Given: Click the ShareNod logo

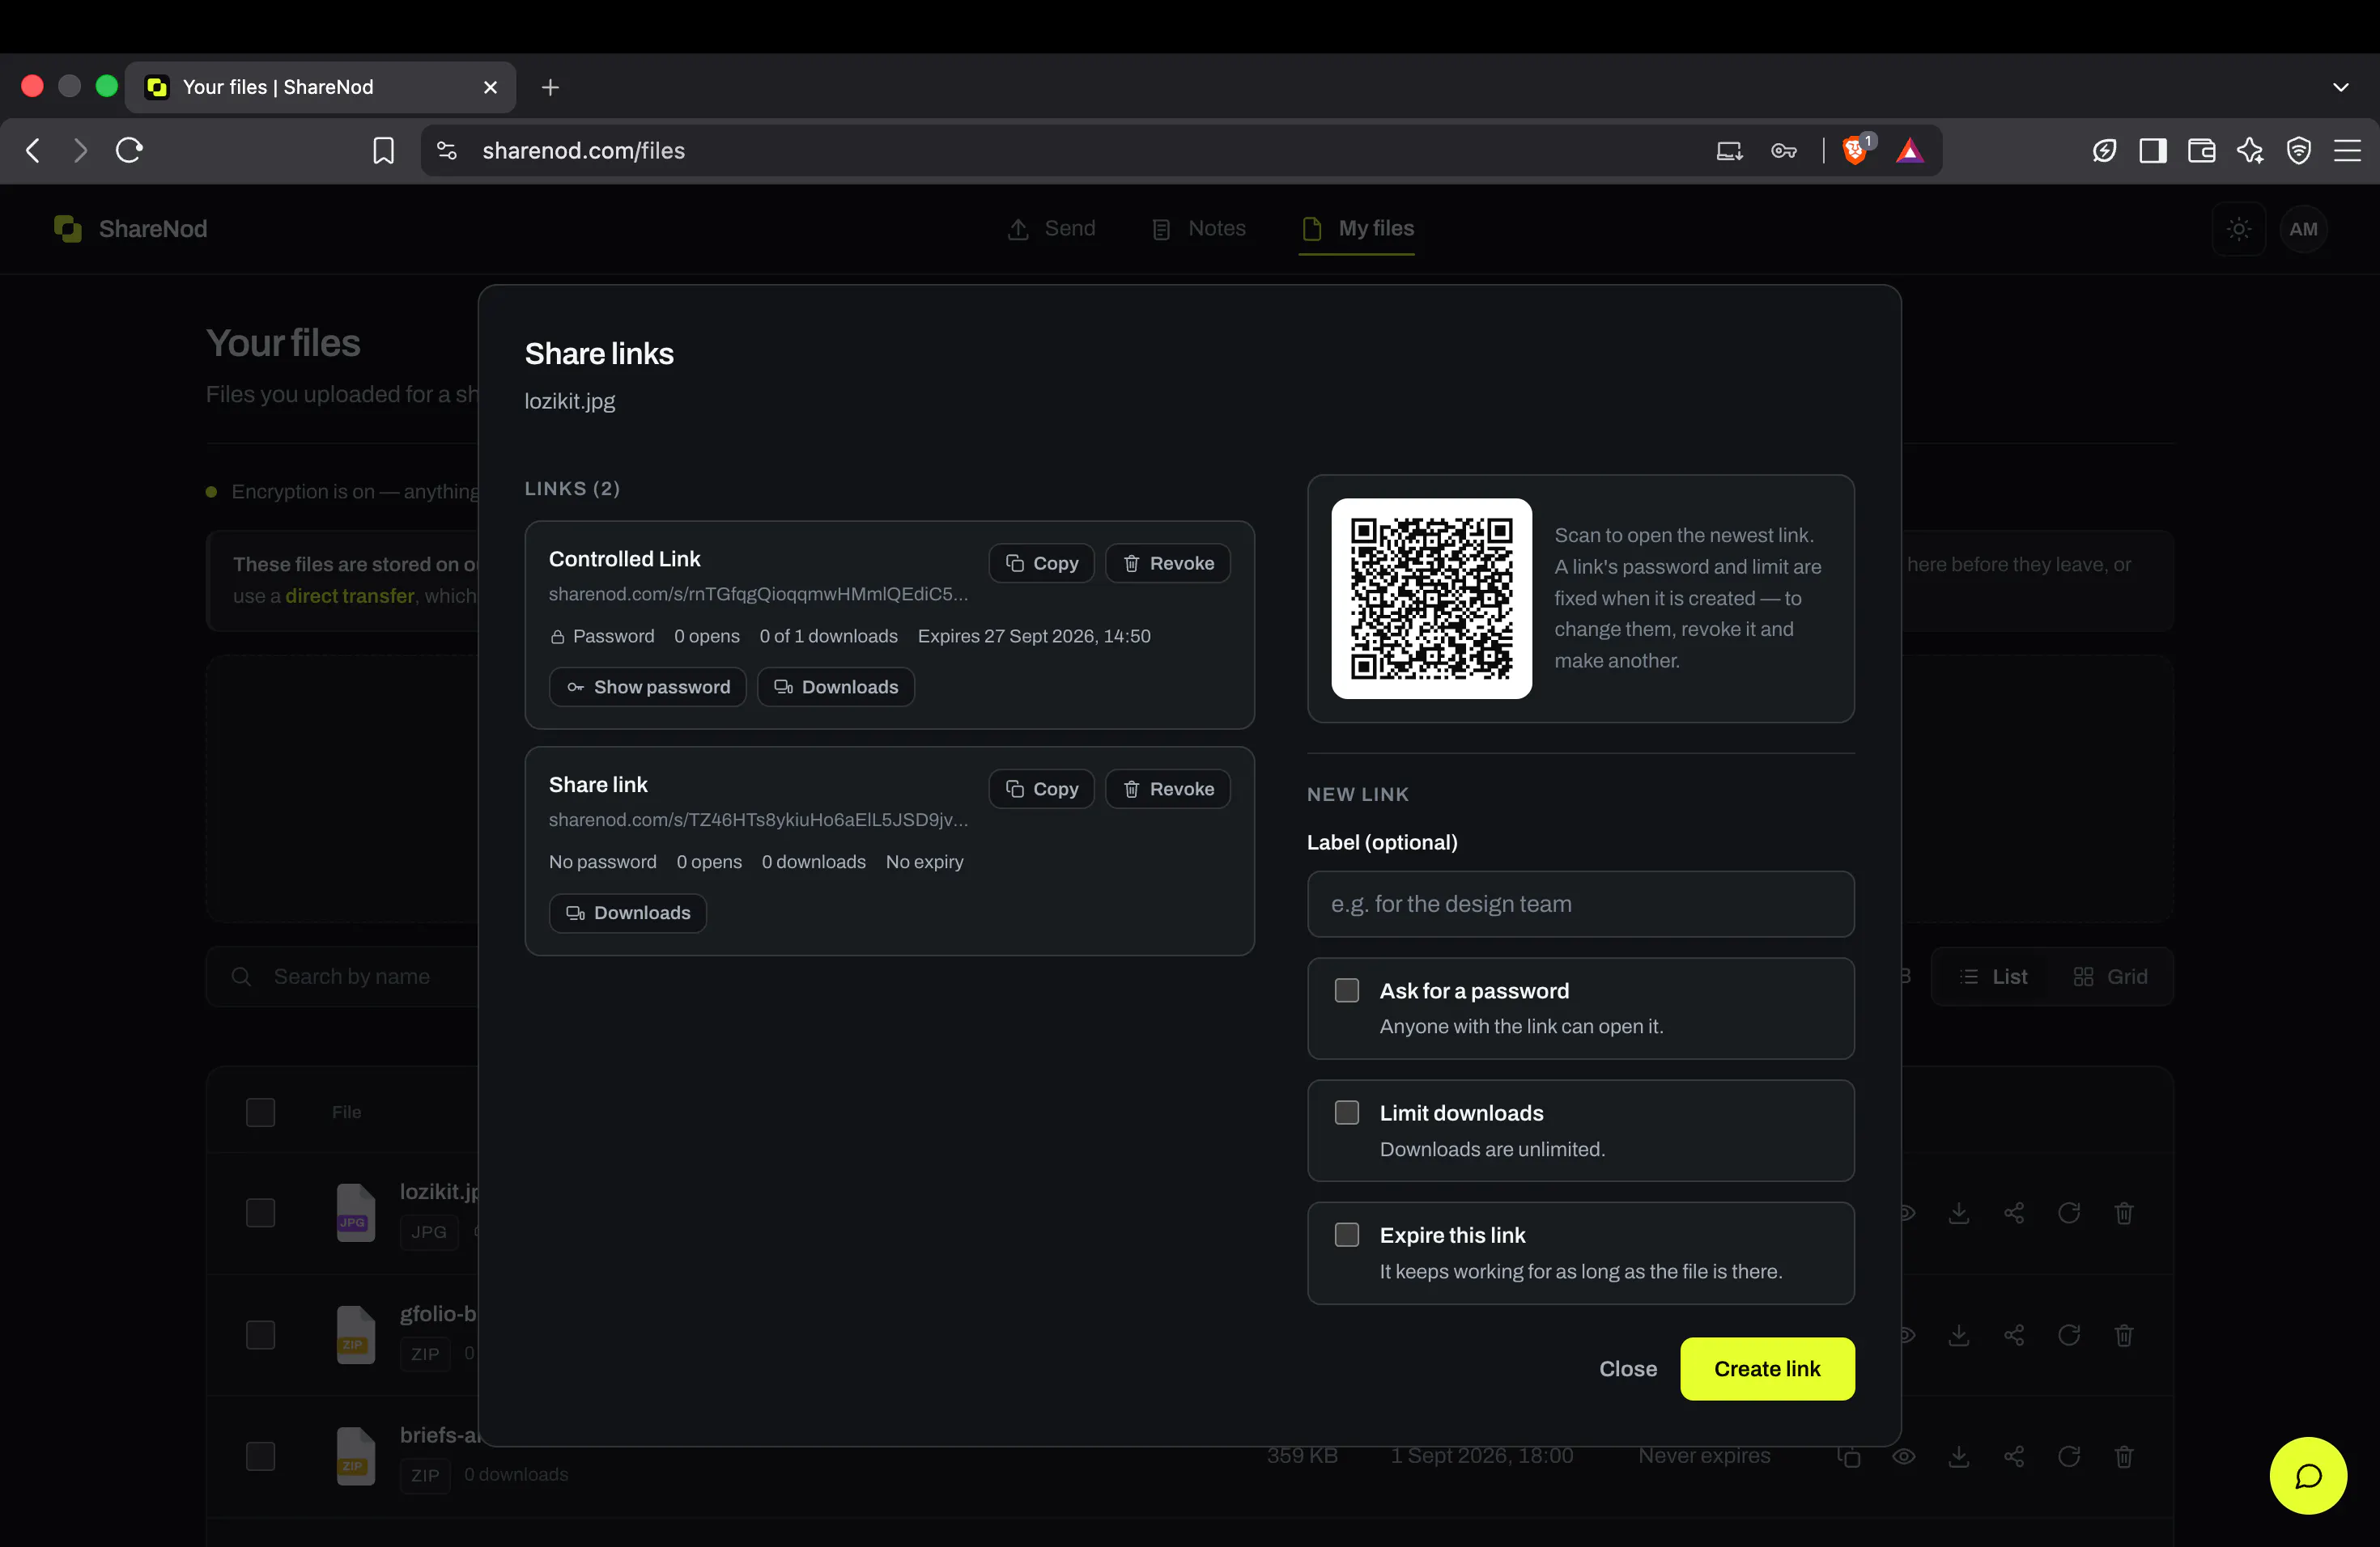Looking at the screenshot, I should pyautogui.click(x=131, y=229).
